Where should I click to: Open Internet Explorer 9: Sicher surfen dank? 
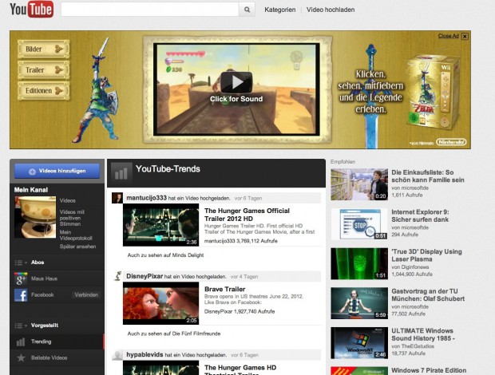[420, 215]
